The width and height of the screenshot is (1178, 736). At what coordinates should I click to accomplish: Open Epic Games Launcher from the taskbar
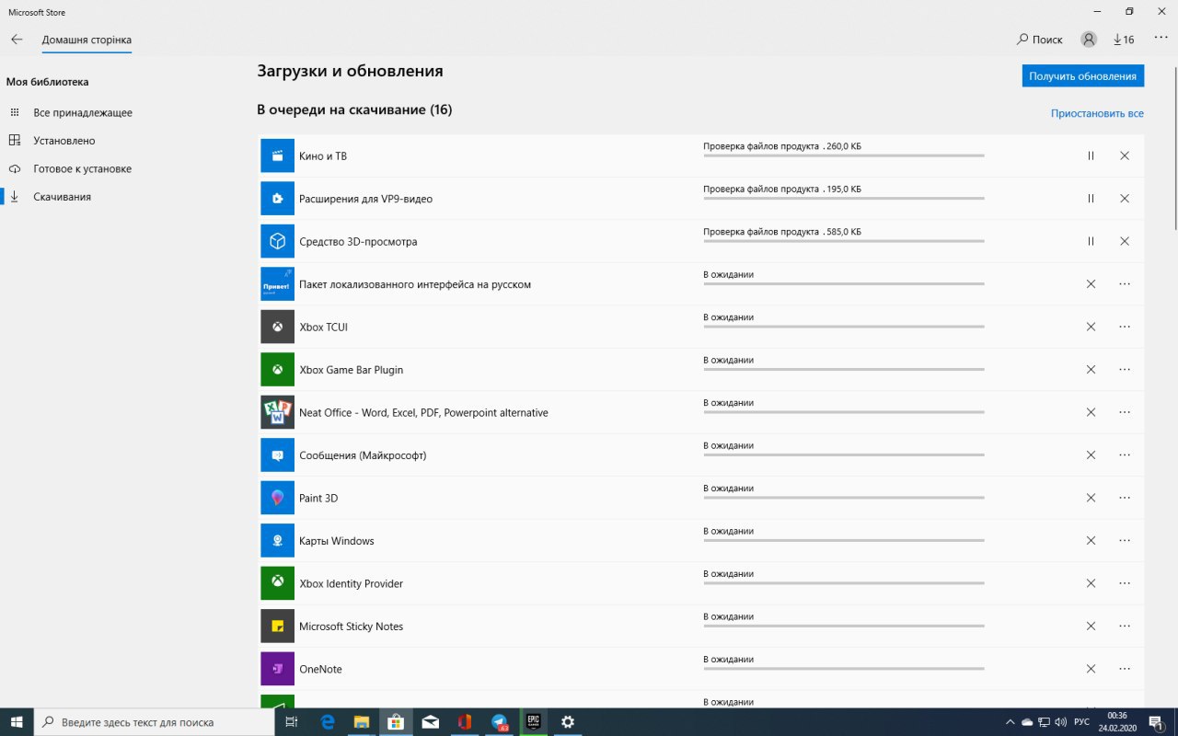[x=533, y=722]
